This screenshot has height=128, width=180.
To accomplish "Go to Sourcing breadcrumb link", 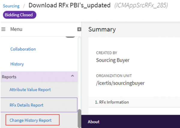I will [x=11, y=6].
